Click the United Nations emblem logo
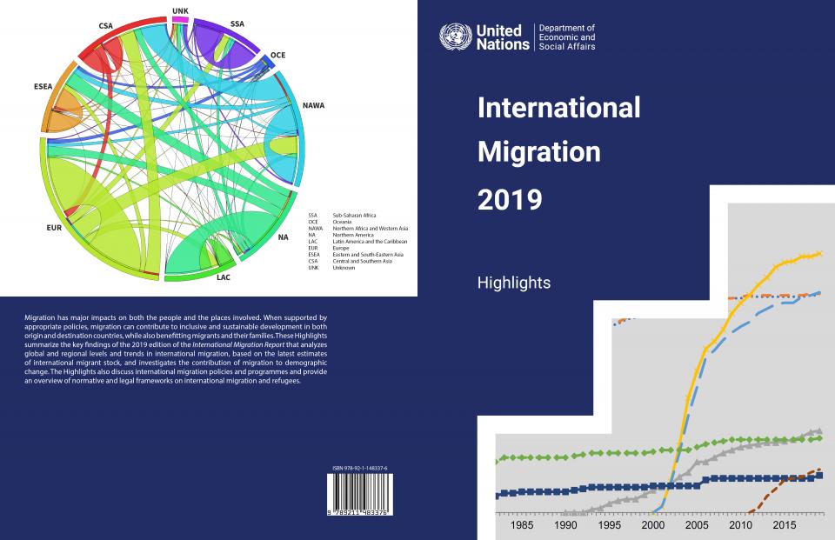835x540 pixels. click(x=455, y=37)
